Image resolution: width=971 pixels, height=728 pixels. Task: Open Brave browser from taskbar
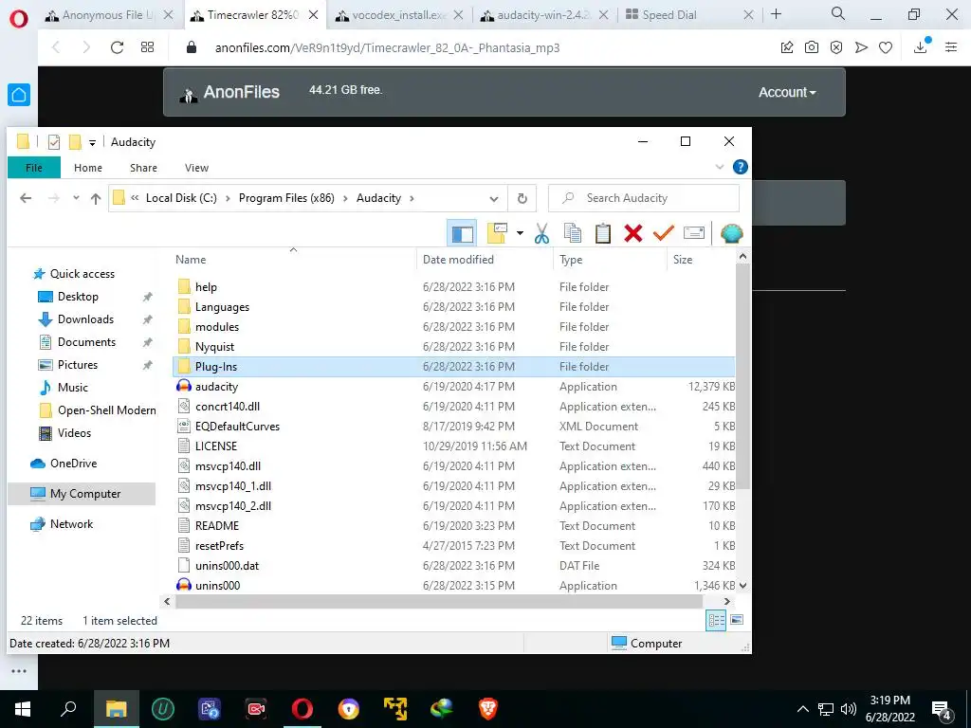click(x=488, y=709)
